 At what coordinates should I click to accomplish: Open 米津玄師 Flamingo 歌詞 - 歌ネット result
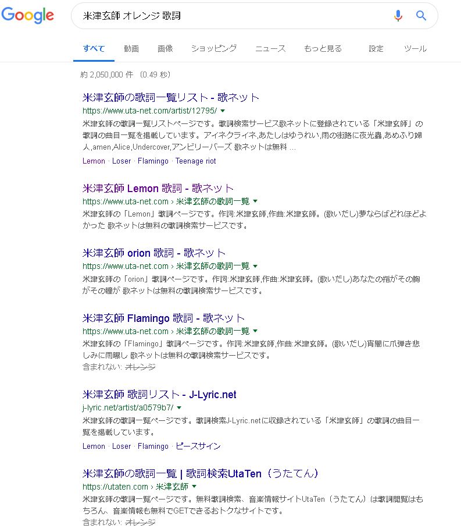163,318
